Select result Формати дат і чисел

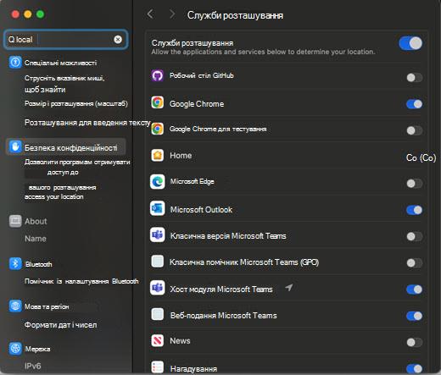[60, 325]
